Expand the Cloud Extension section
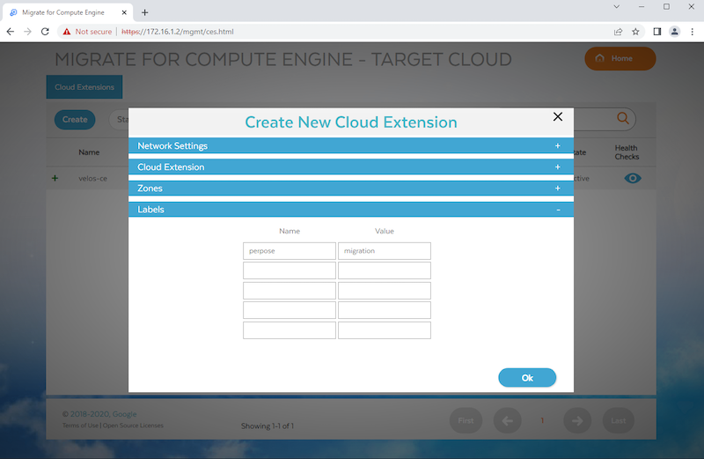The image size is (704, 459). click(557, 167)
